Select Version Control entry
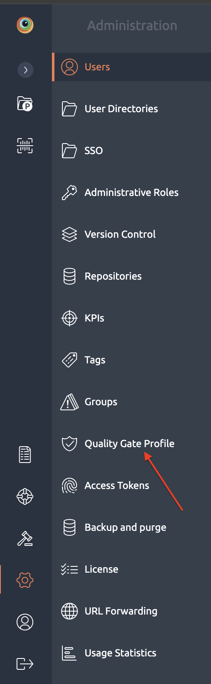Screen dimensions: 211x684 131,234
